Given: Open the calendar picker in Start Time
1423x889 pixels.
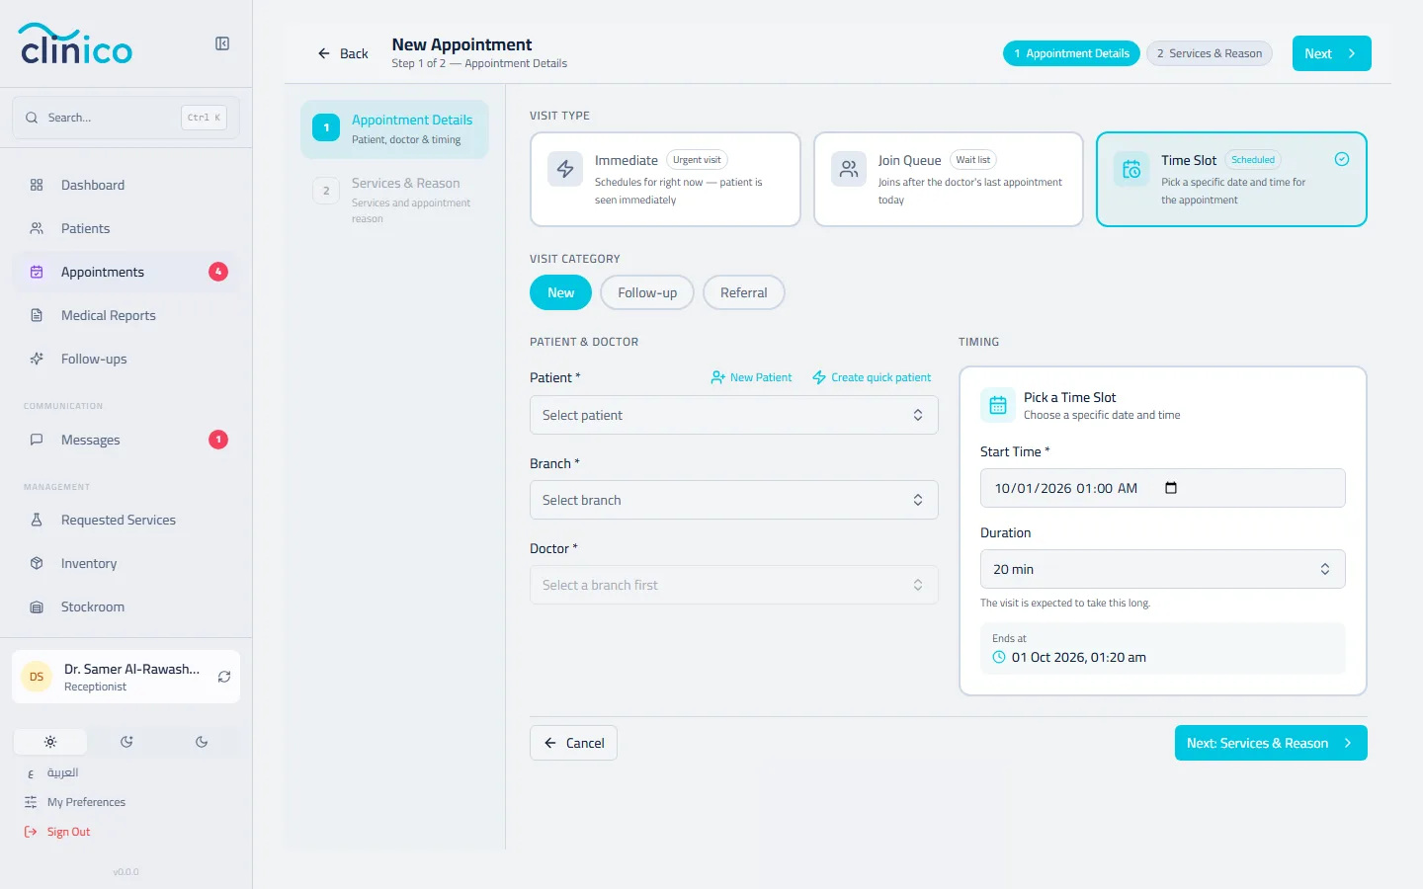Looking at the screenshot, I should pyautogui.click(x=1171, y=488).
